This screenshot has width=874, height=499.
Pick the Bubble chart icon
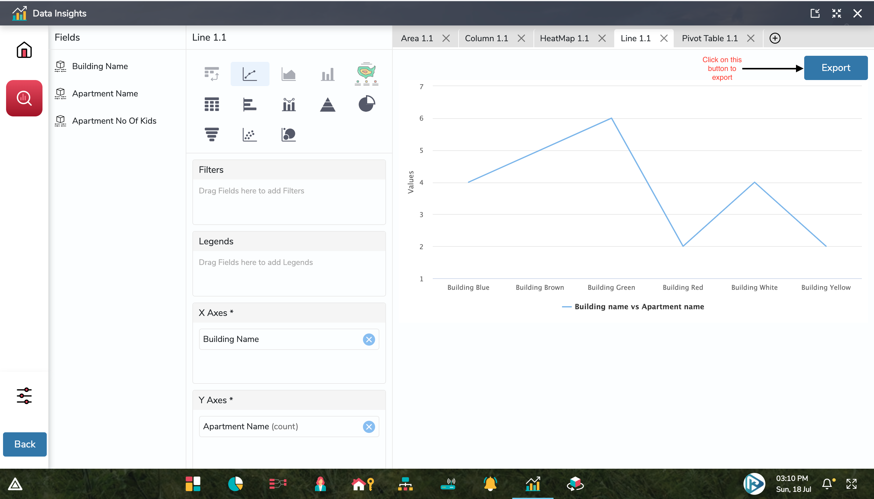(289, 134)
